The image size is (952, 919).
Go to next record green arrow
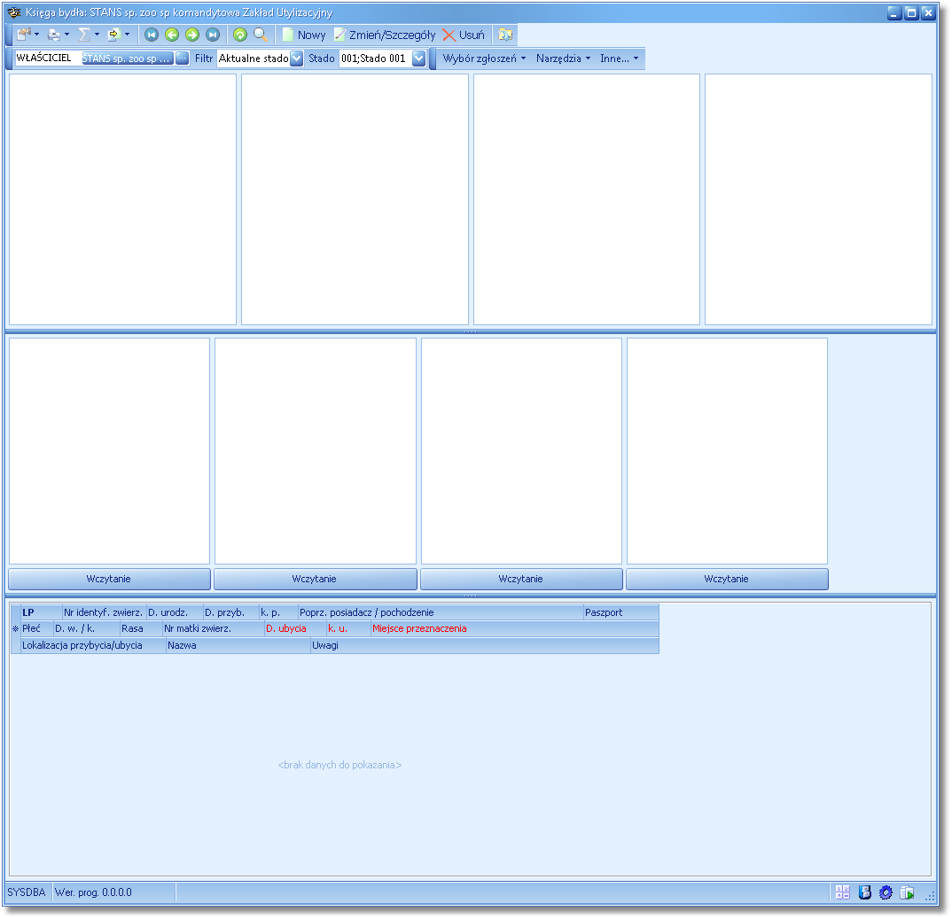[191, 35]
